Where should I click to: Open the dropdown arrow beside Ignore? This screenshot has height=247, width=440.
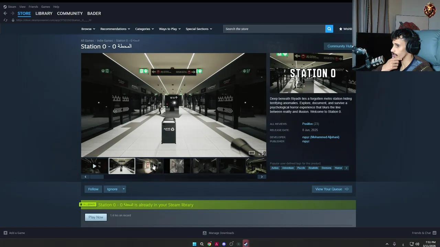click(123, 189)
